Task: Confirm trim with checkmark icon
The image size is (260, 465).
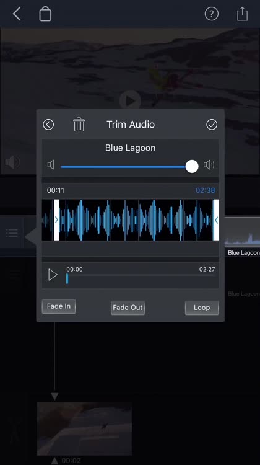Action: point(212,125)
